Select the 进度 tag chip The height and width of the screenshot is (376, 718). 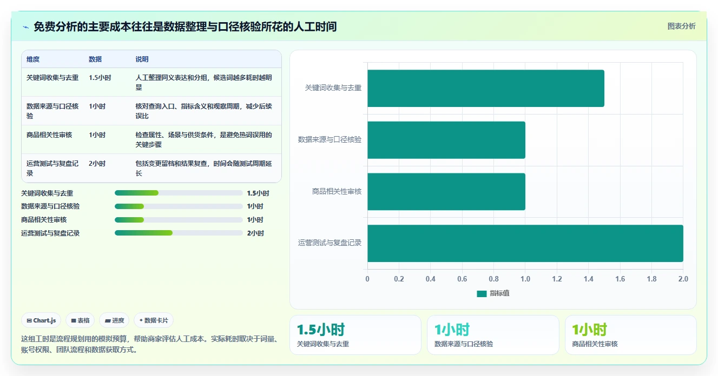tap(114, 320)
